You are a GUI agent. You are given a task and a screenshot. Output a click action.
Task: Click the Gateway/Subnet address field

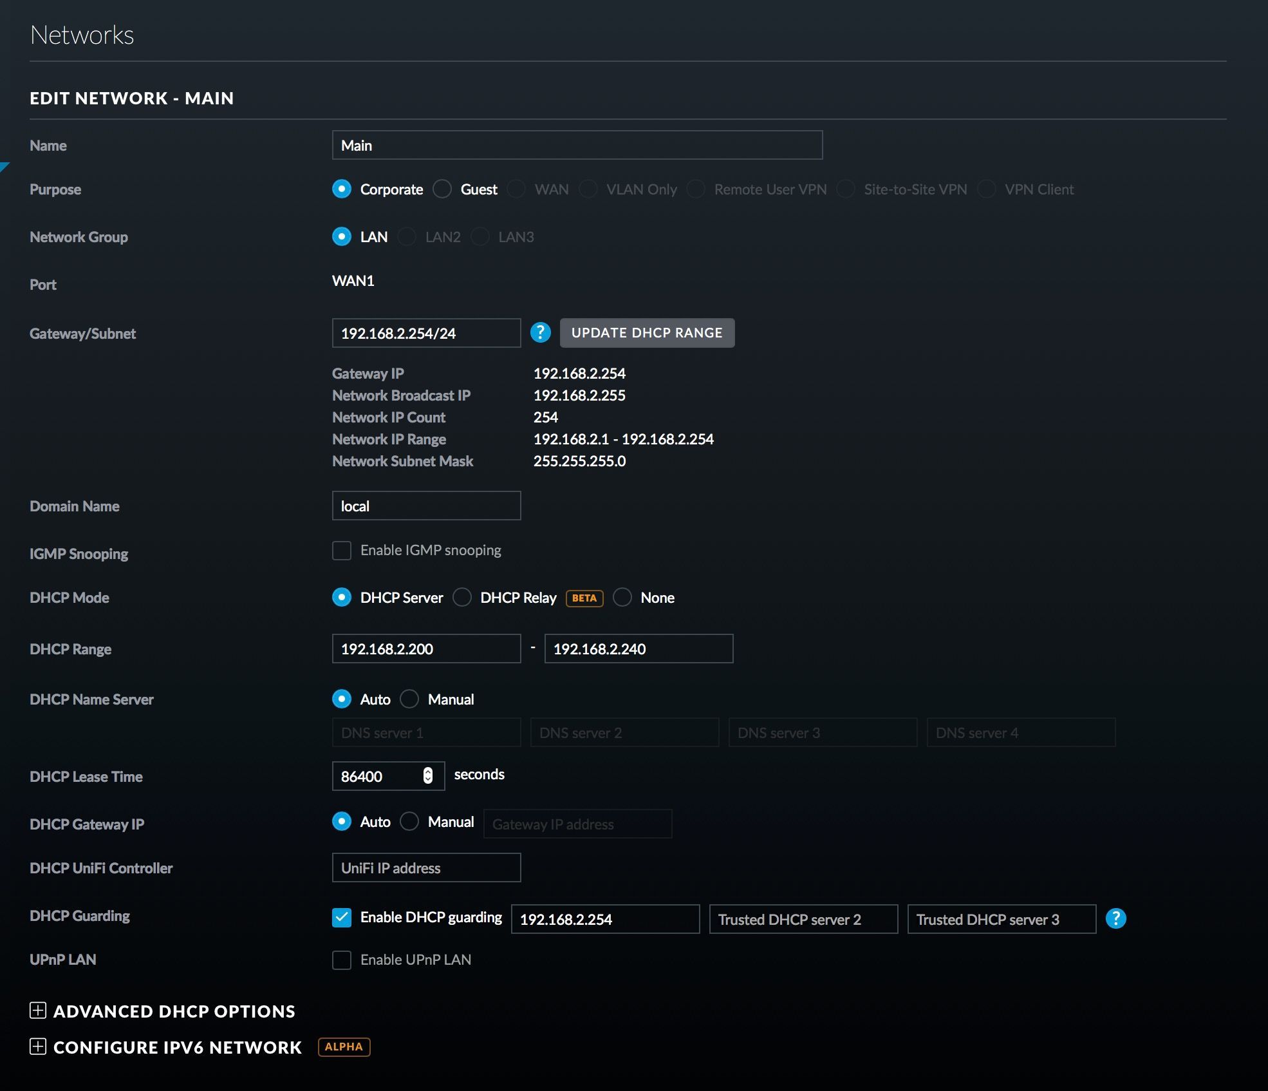coord(426,334)
